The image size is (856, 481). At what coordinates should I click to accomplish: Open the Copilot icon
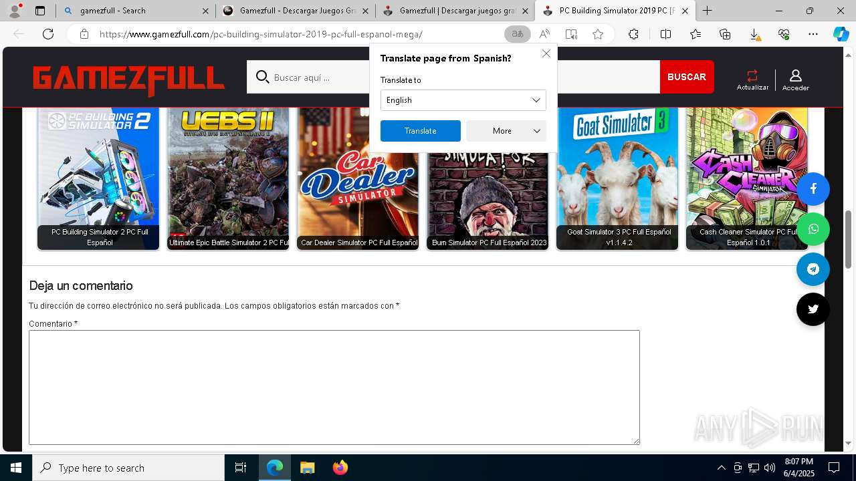[x=841, y=34]
